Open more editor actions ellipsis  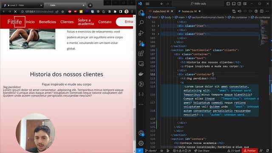click(x=267, y=11)
